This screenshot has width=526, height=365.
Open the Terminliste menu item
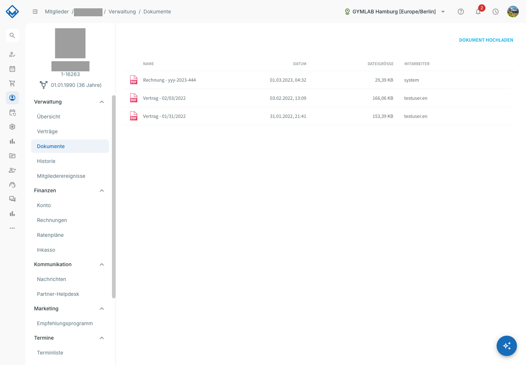coord(70,353)
